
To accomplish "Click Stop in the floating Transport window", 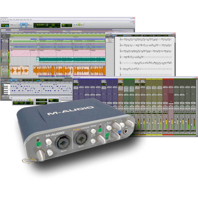I will tap(27, 100).
